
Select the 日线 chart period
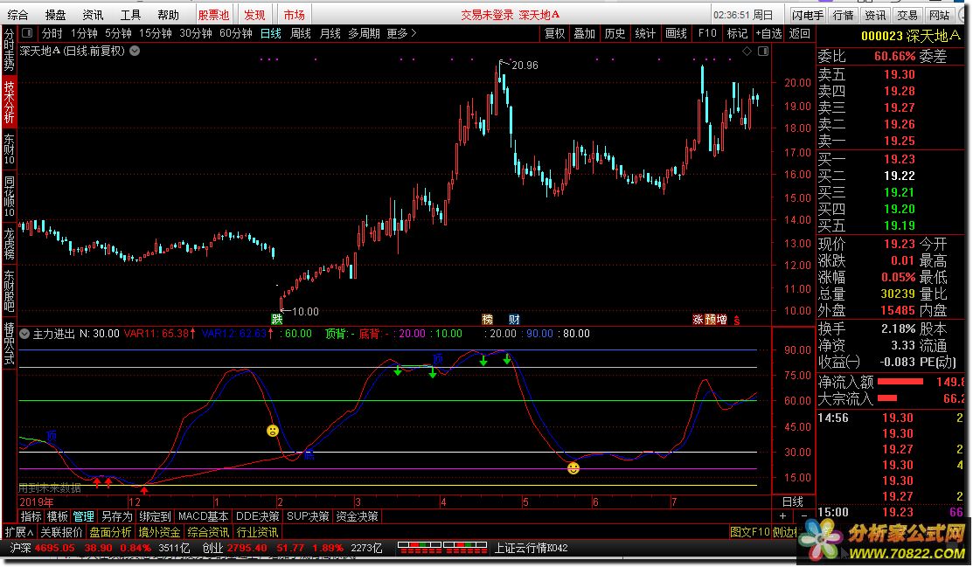point(270,33)
